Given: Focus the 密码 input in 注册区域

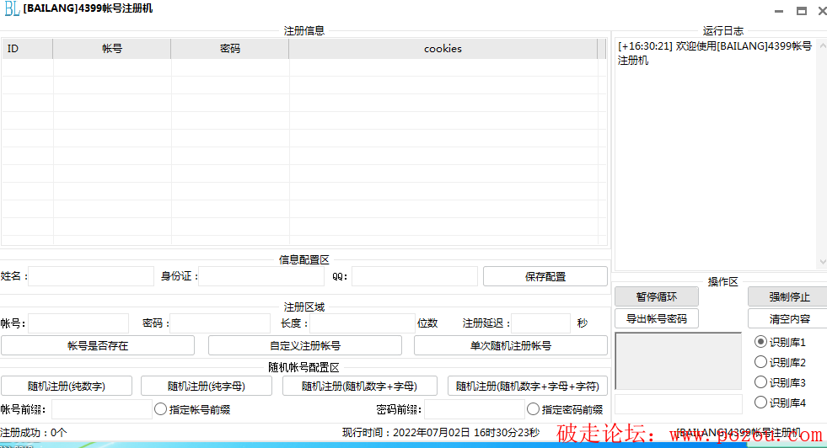Looking at the screenshot, I should [x=221, y=323].
